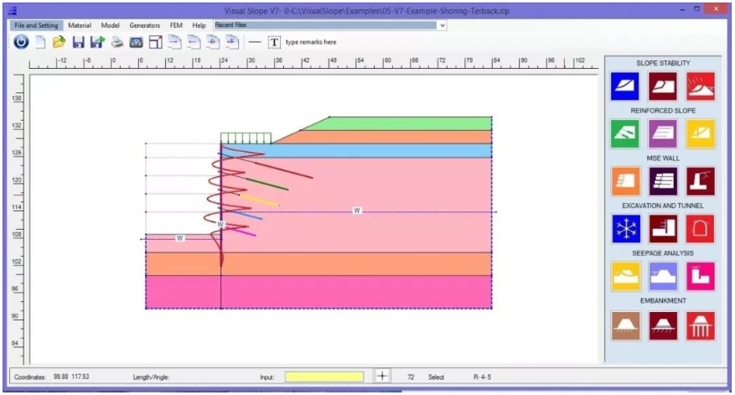Click the blue soil layer in the model

coord(377,151)
